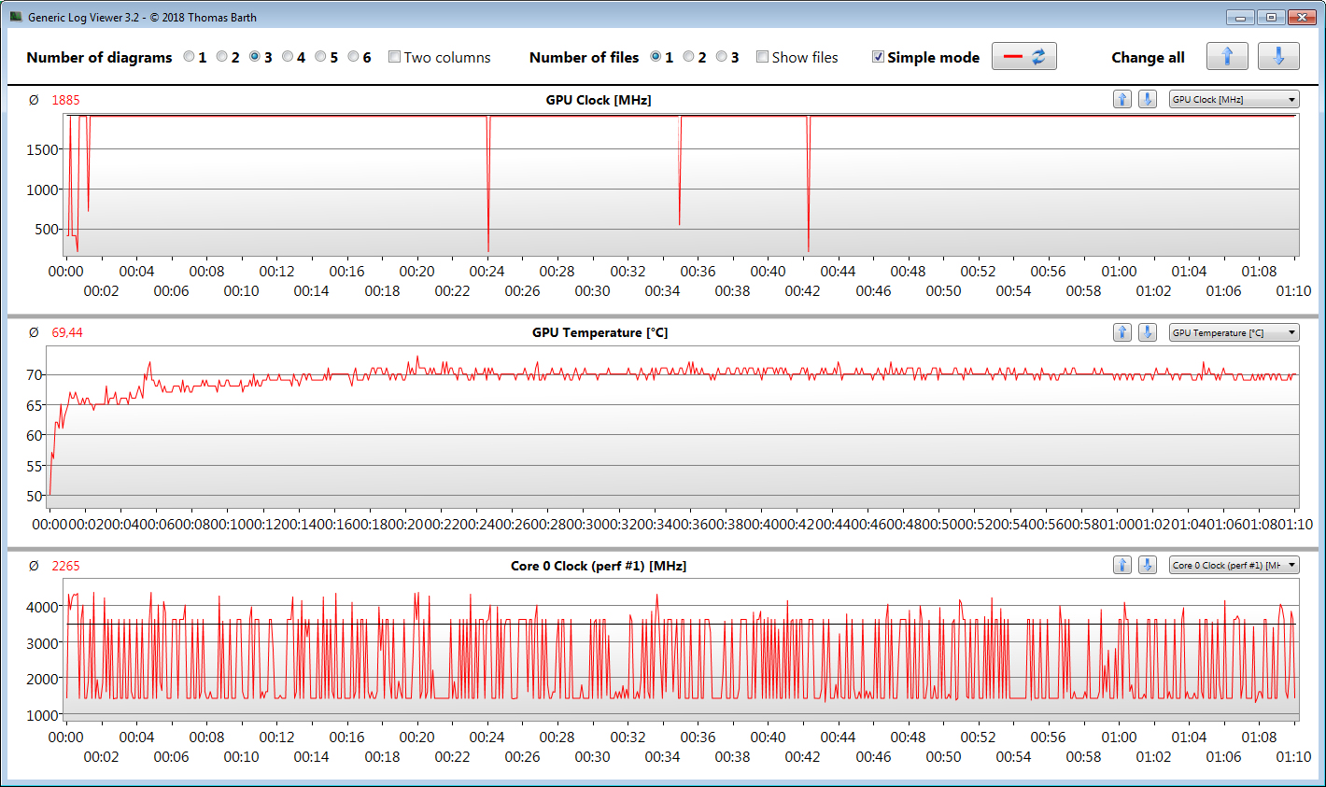Select 1 for number of diagrams
The width and height of the screenshot is (1326, 787).
(190, 57)
